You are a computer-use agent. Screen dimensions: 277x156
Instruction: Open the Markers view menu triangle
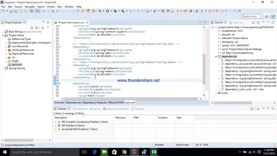(x=264, y=109)
